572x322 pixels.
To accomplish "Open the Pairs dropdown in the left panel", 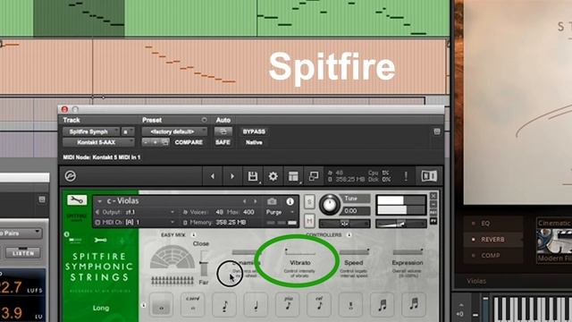I will point(21,233).
